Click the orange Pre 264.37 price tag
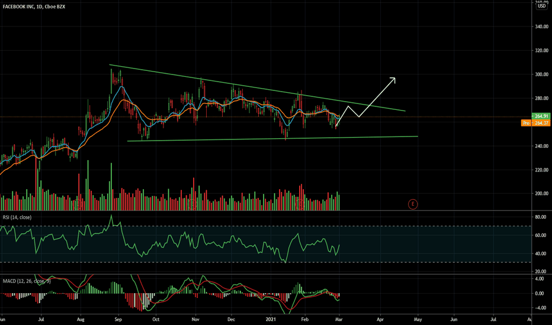 [x=535, y=123]
